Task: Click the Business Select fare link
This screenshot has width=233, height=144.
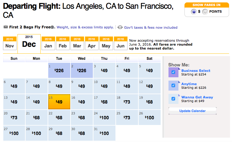Action: pos(196,71)
